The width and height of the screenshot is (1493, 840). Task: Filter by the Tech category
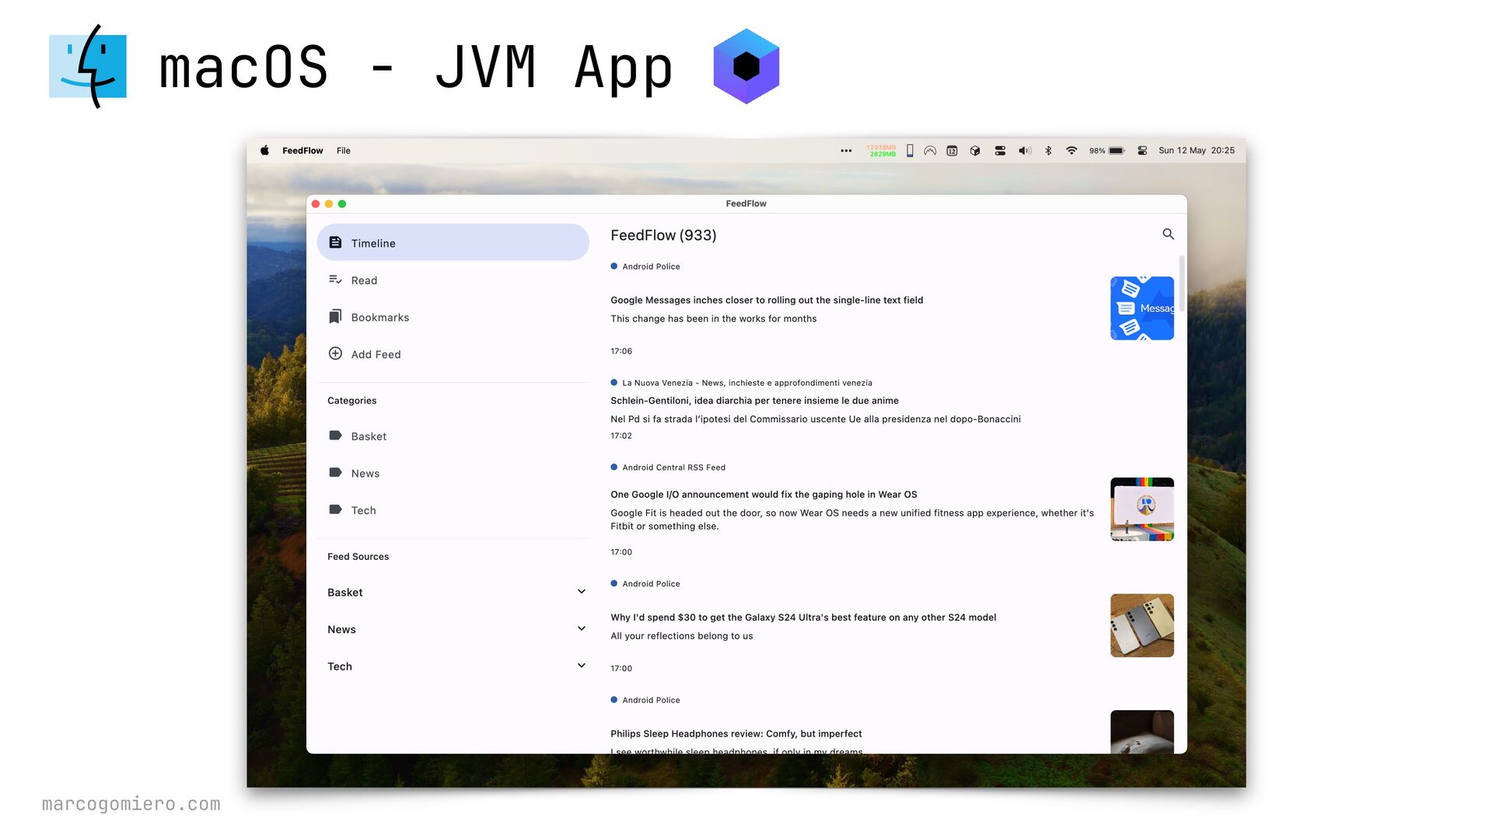coord(453,510)
